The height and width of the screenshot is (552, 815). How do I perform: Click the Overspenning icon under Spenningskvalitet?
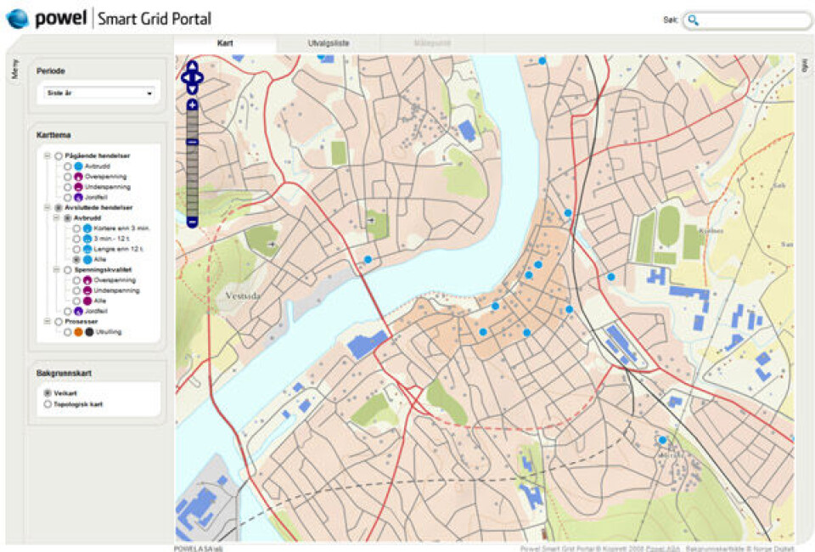click(x=87, y=280)
